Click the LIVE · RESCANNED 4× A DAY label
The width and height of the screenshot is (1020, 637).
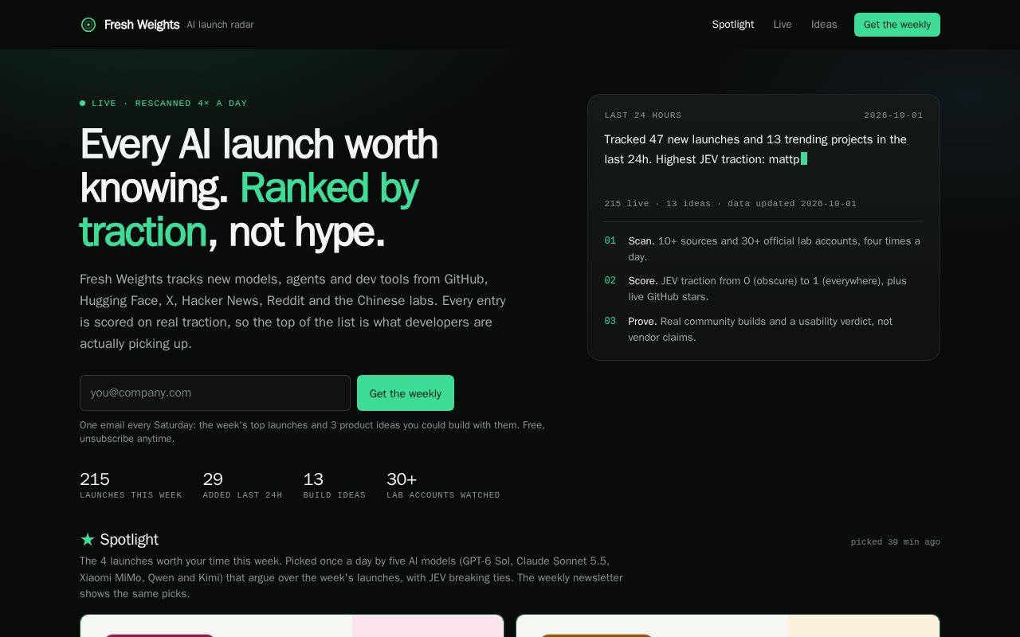(x=169, y=103)
